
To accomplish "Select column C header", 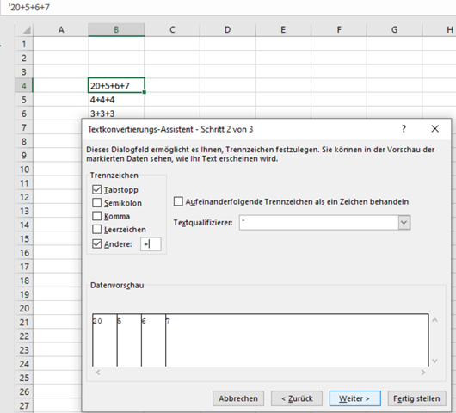I will pyautogui.click(x=172, y=29).
